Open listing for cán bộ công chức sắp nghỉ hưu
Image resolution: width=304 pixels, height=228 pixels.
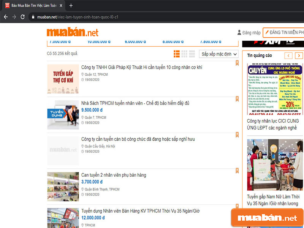(x=138, y=139)
